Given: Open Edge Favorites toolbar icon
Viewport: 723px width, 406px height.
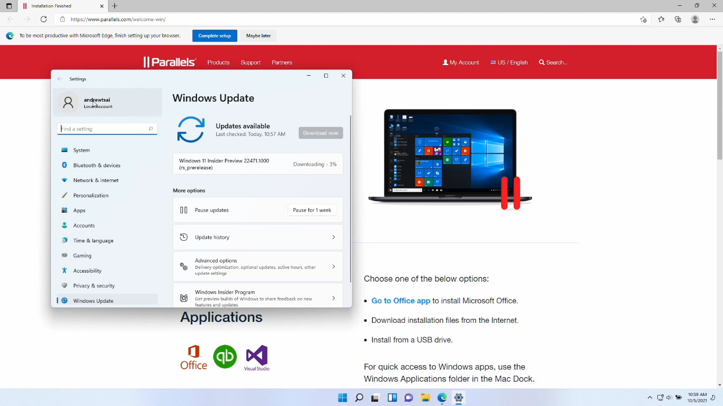Looking at the screenshot, I should click(661, 19).
